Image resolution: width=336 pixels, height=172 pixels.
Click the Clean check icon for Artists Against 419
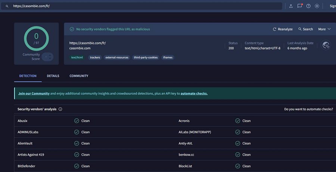(77, 155)
